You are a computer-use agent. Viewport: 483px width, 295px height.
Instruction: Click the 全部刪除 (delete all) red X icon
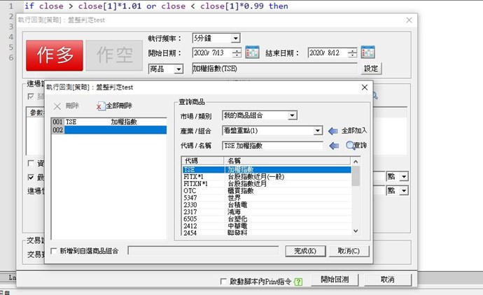[100, 106]
